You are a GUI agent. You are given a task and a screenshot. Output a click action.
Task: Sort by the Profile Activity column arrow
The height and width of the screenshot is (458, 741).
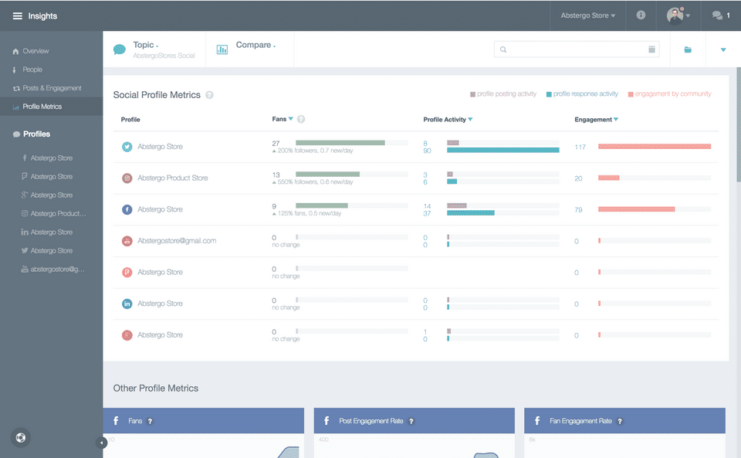click(470, 120)
